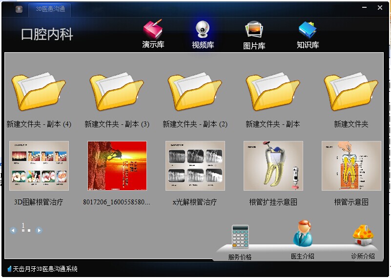Select the 3D图解根管治疗 thumbnail
Screen dimensions: 391x279
click(x=39, y=166)
